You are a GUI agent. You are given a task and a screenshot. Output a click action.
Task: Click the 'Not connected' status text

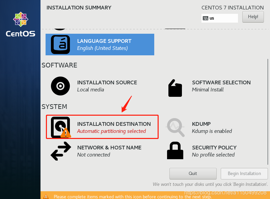coord(93,155)
